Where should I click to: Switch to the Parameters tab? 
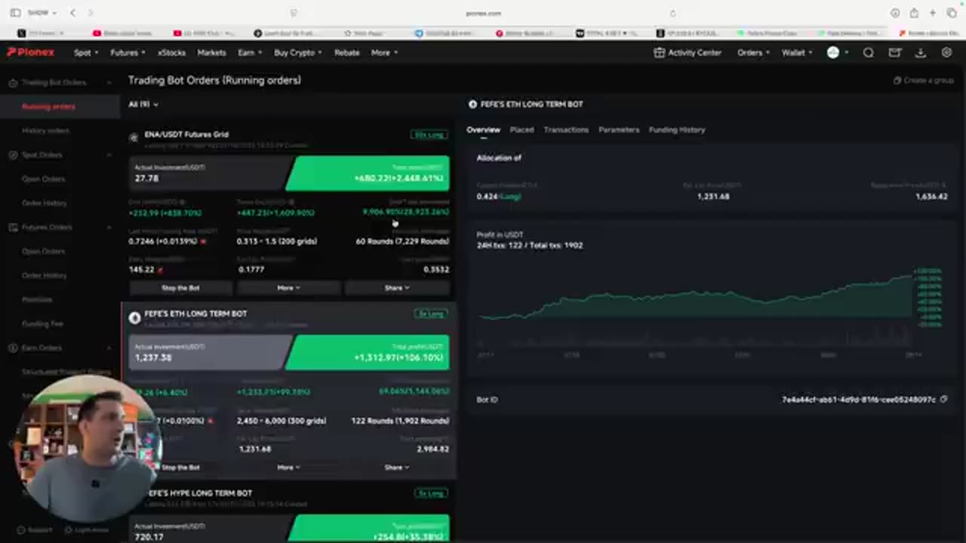click(619, 130)
